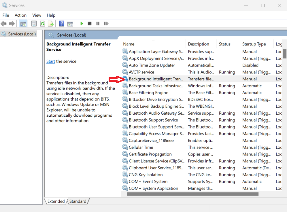Toggle the Show/Hide Console Tree button
287x212 pixels.
23,24
